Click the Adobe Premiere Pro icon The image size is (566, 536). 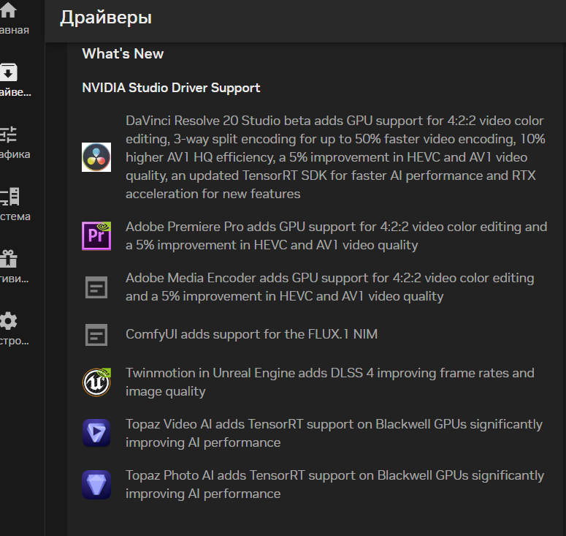(x=96, y=236)
